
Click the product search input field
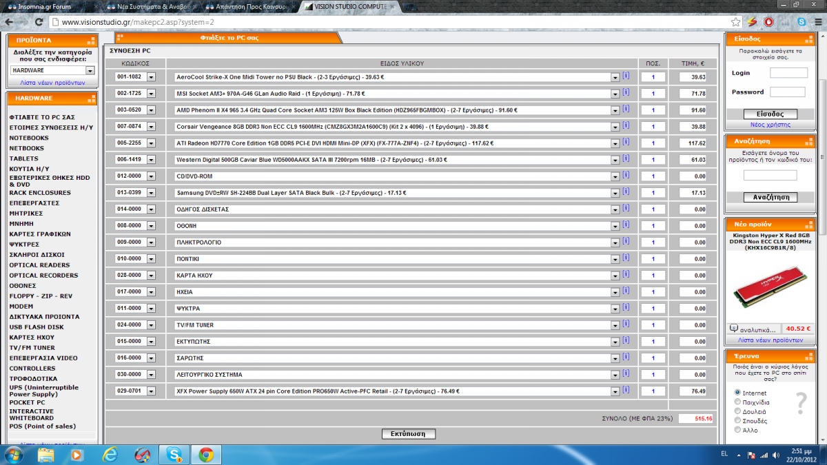(770, 176)
